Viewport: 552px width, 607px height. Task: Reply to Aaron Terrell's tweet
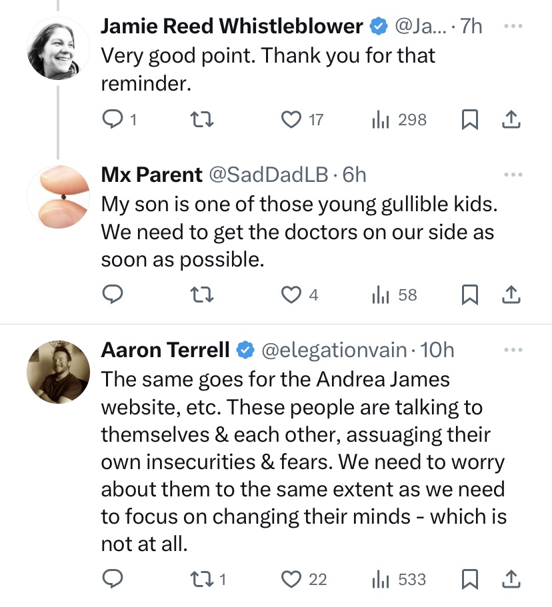tap(113, 579)
